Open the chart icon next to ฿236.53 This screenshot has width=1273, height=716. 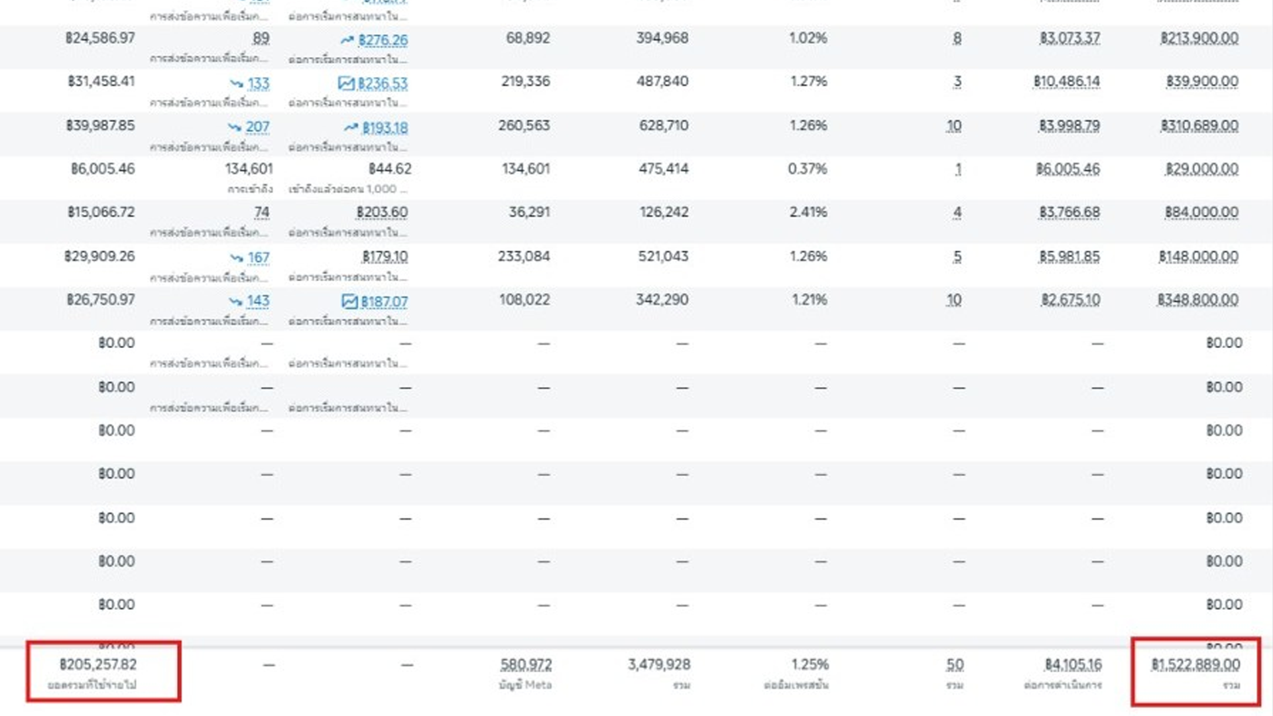pyautogui.click(x=346, y=84)
